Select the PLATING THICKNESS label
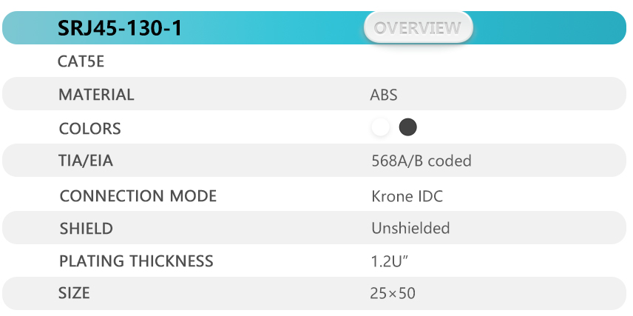Viewport: 633px width, 316px height. pos(136,261)
